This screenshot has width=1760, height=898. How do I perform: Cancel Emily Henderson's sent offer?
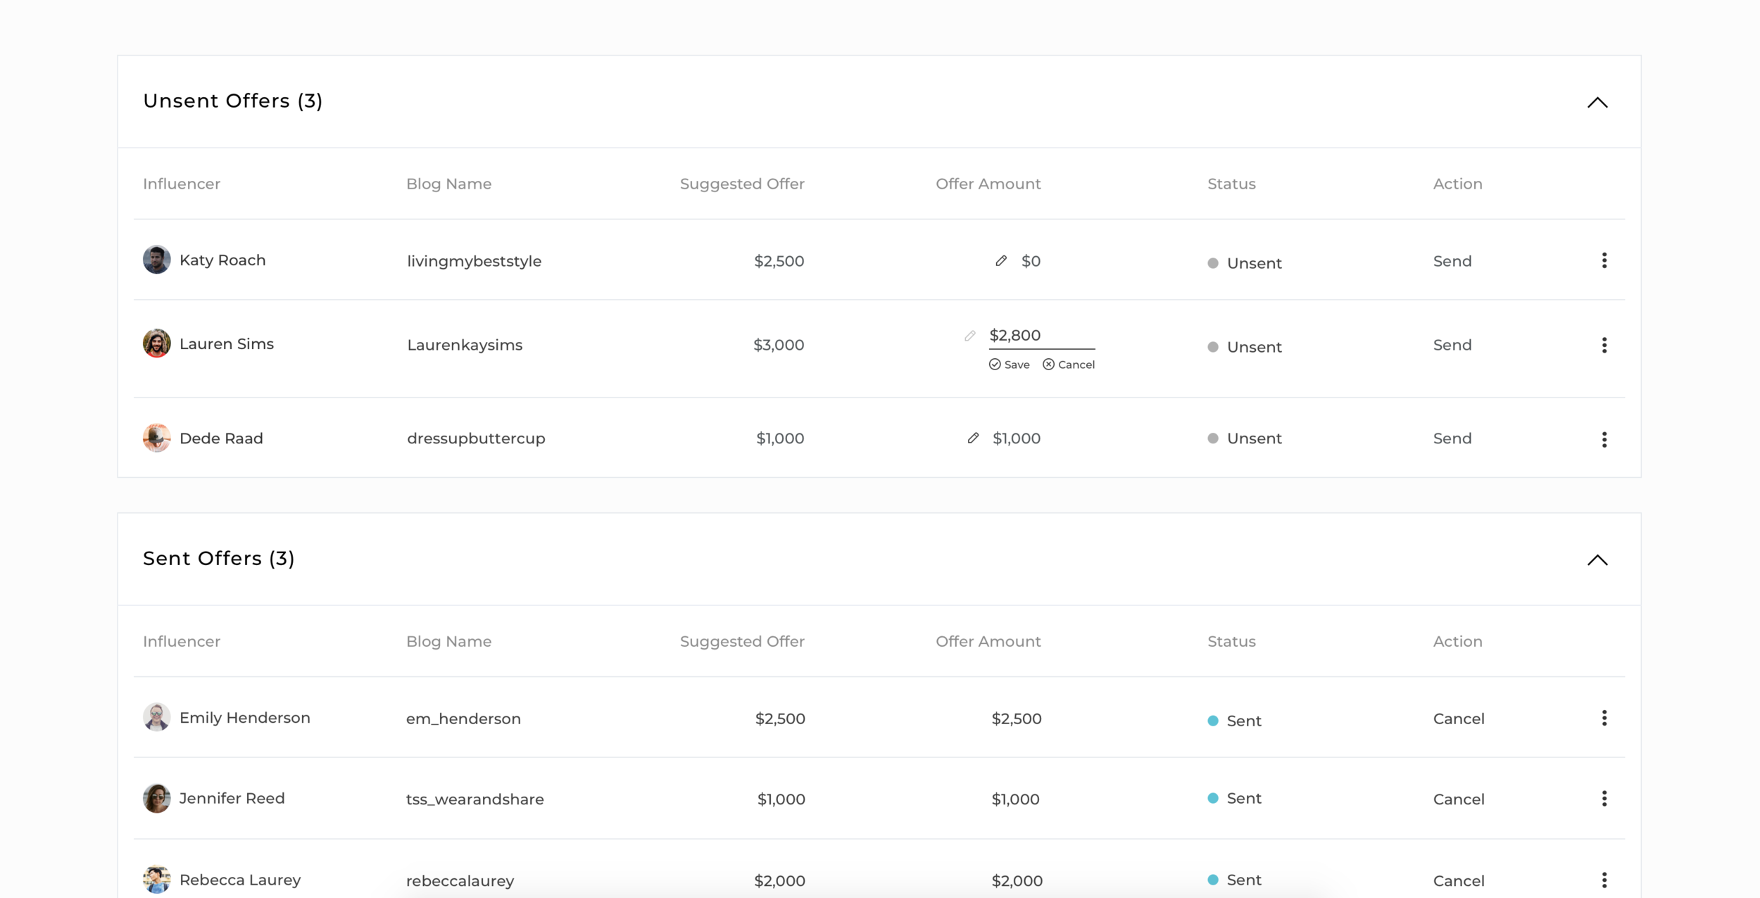coord(1459,719)
